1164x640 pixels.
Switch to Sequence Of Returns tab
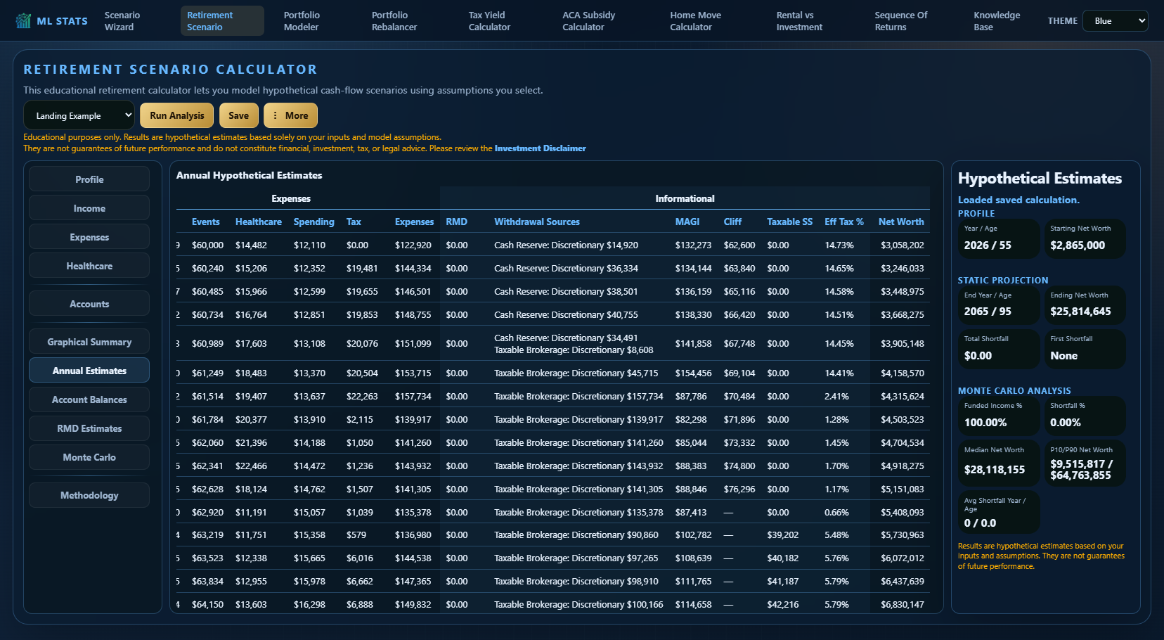[x=900, y=21]
